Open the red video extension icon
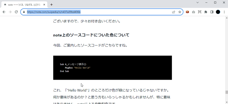This screenshot has height=104, width=228. (x=188, y=12)
